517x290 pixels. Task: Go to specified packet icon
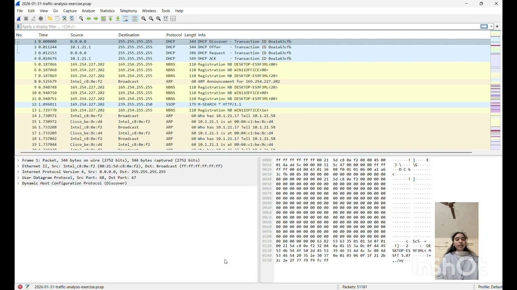(x=103, y=19)
